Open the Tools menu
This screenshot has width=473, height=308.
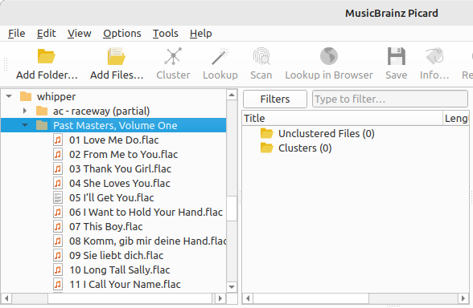tap(166, 34)
